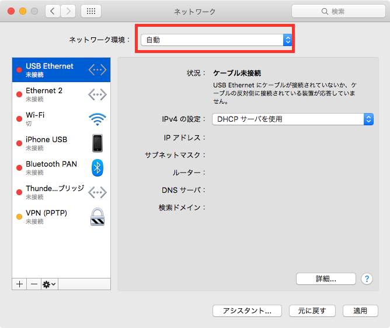Click orange status dot of VPN (PPTP)
Screen dimensions: 390x328
pyautogui.click(x=19, y=217)
